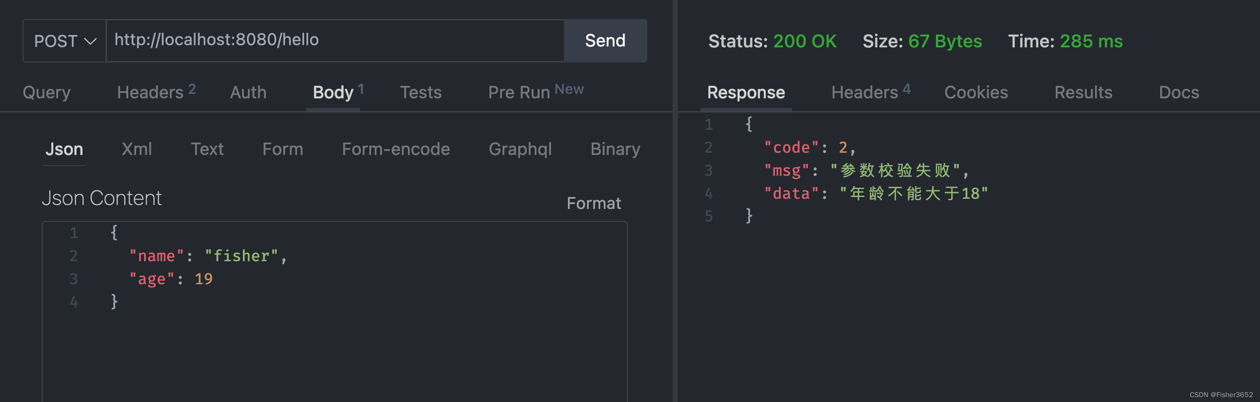This screenshot has height=402, width=1260.
Task: Click the 200 OK status value
Action: pyautogui.click(x=805, y=41)
